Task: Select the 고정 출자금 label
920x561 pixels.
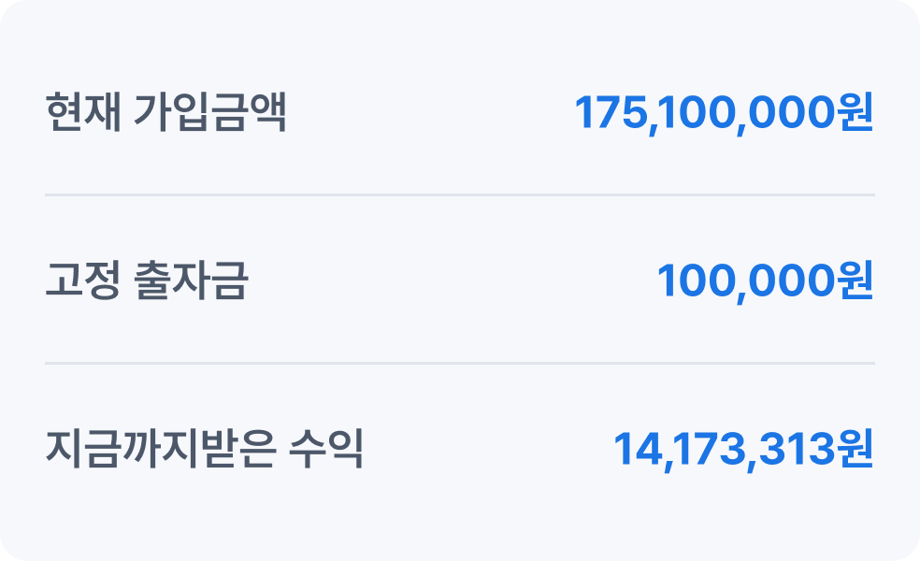Action: coord(147,280)
